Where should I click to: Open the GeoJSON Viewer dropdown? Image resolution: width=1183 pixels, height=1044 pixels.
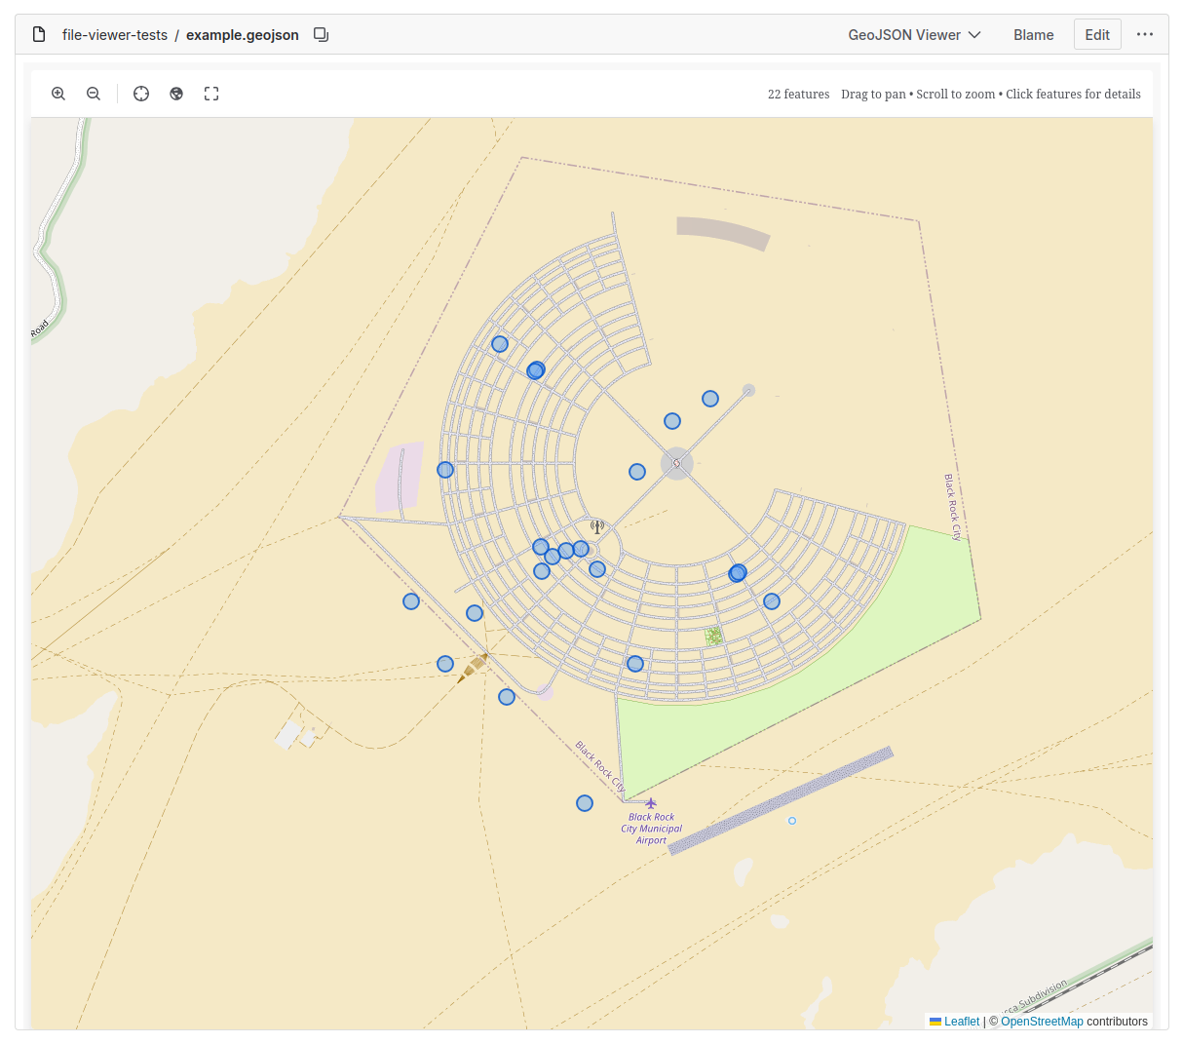click(913, 33)
